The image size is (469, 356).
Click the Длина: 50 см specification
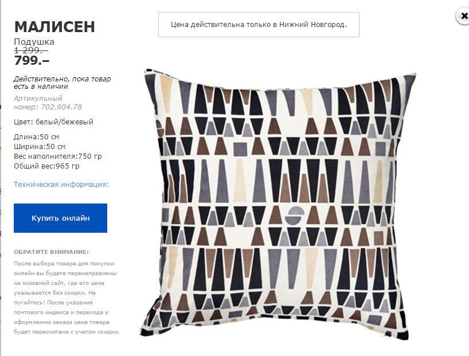(37, 137)
